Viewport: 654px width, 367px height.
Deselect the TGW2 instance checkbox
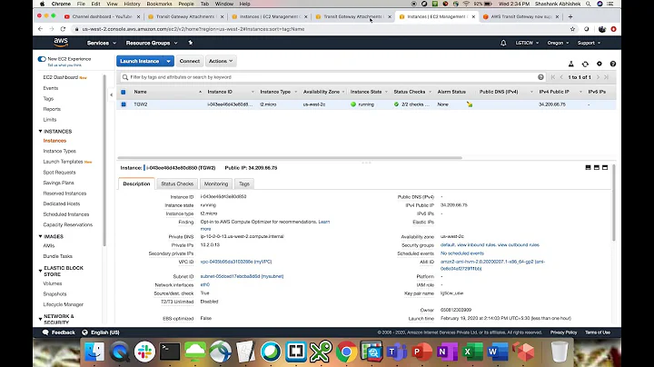(124, 104)
